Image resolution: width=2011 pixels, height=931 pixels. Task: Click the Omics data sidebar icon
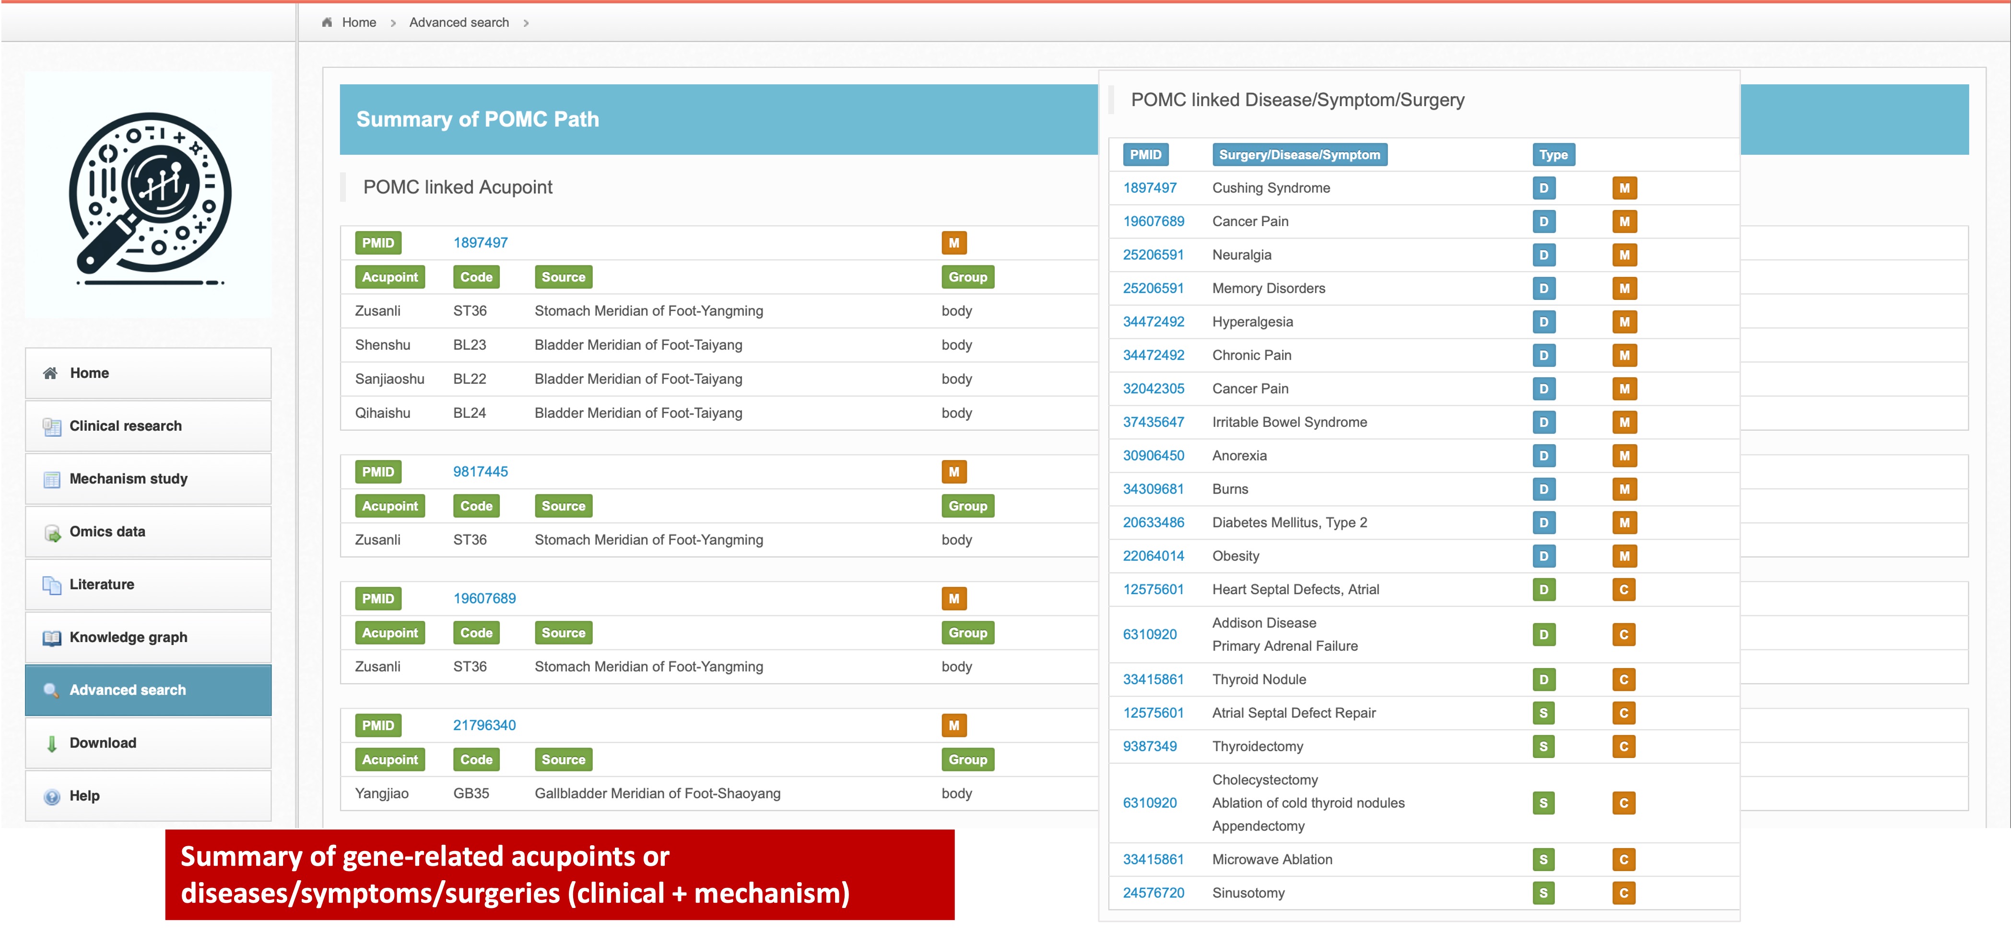51,532
